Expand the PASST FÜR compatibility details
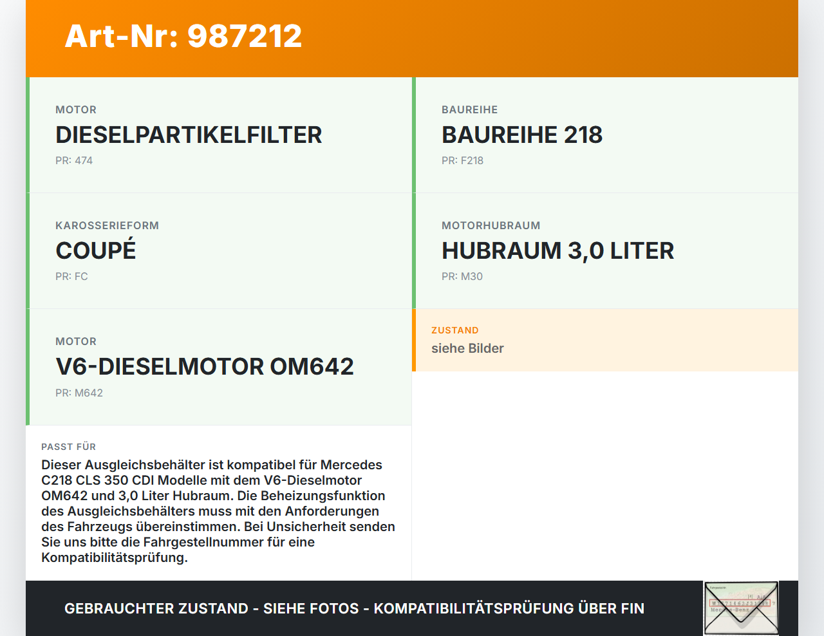Image resolution: width=824 pixels, height=636 pixels. pos(219,502)
